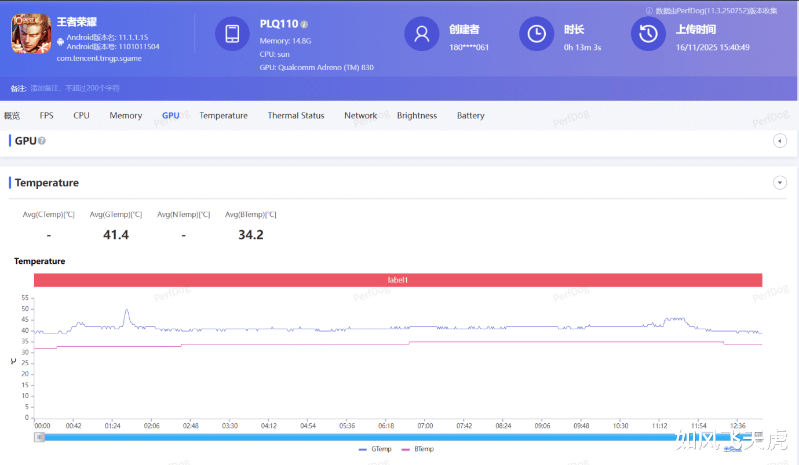Viewport: 799px width, 465px height.
Task: Expand the collapsed GPU section
Action: click(x=780, y=141)
